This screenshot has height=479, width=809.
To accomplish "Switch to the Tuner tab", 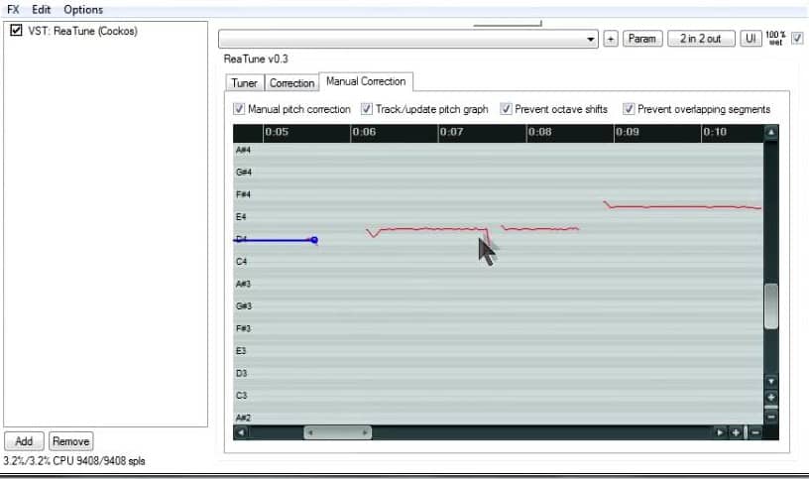I will point(244,83).
